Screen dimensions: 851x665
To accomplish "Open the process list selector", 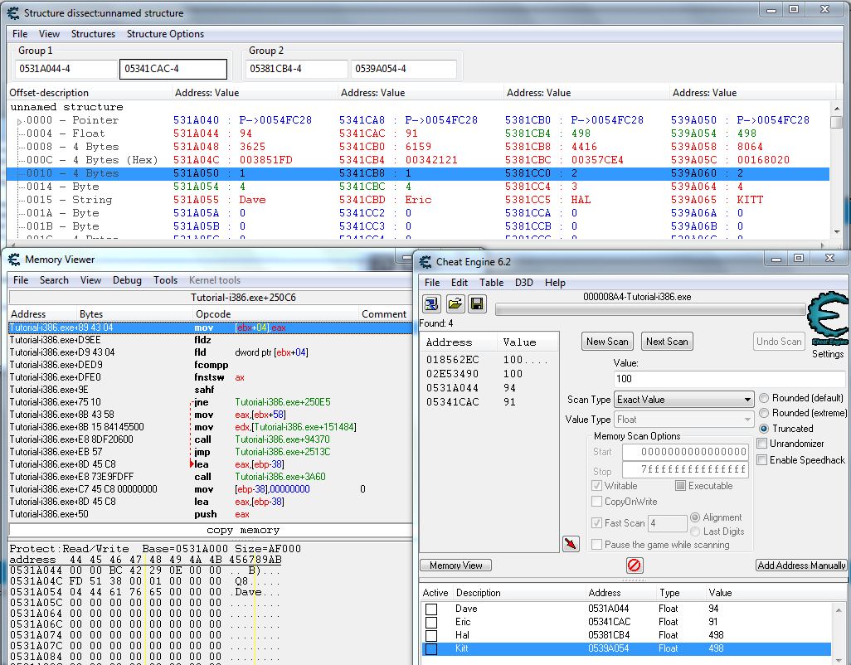I will [432, 303].
